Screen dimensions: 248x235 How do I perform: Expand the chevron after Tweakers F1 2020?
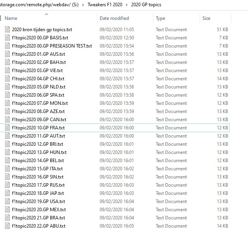point(127,5)
